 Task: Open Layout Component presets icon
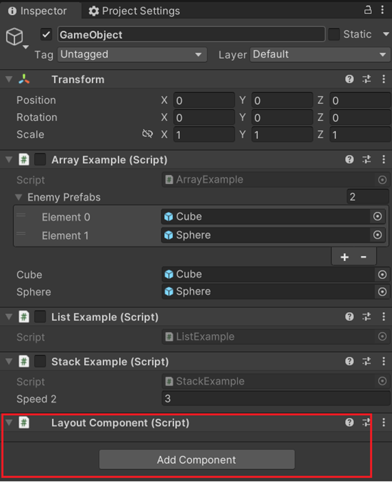point(367,422)
